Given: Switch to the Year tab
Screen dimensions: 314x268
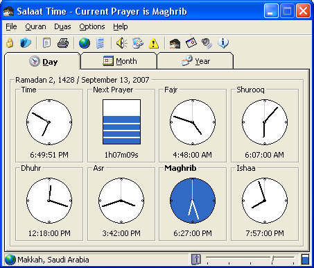Looking at the screenshot, I should (x=195, y=61).
